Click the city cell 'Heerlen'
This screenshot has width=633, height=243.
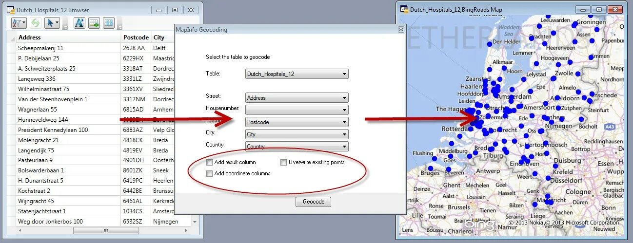(x=163, y=181)
